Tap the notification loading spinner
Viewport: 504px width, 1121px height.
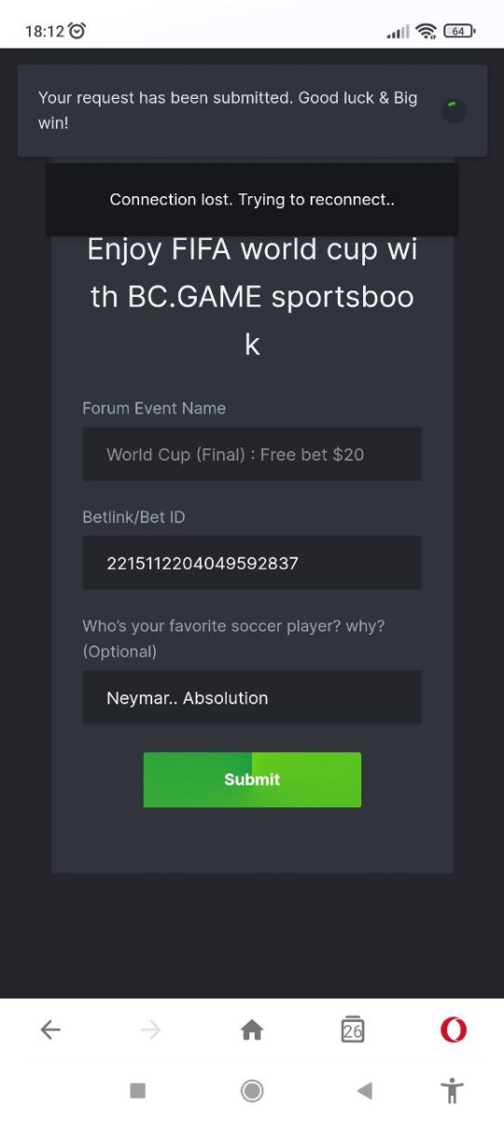click(454, 110)
